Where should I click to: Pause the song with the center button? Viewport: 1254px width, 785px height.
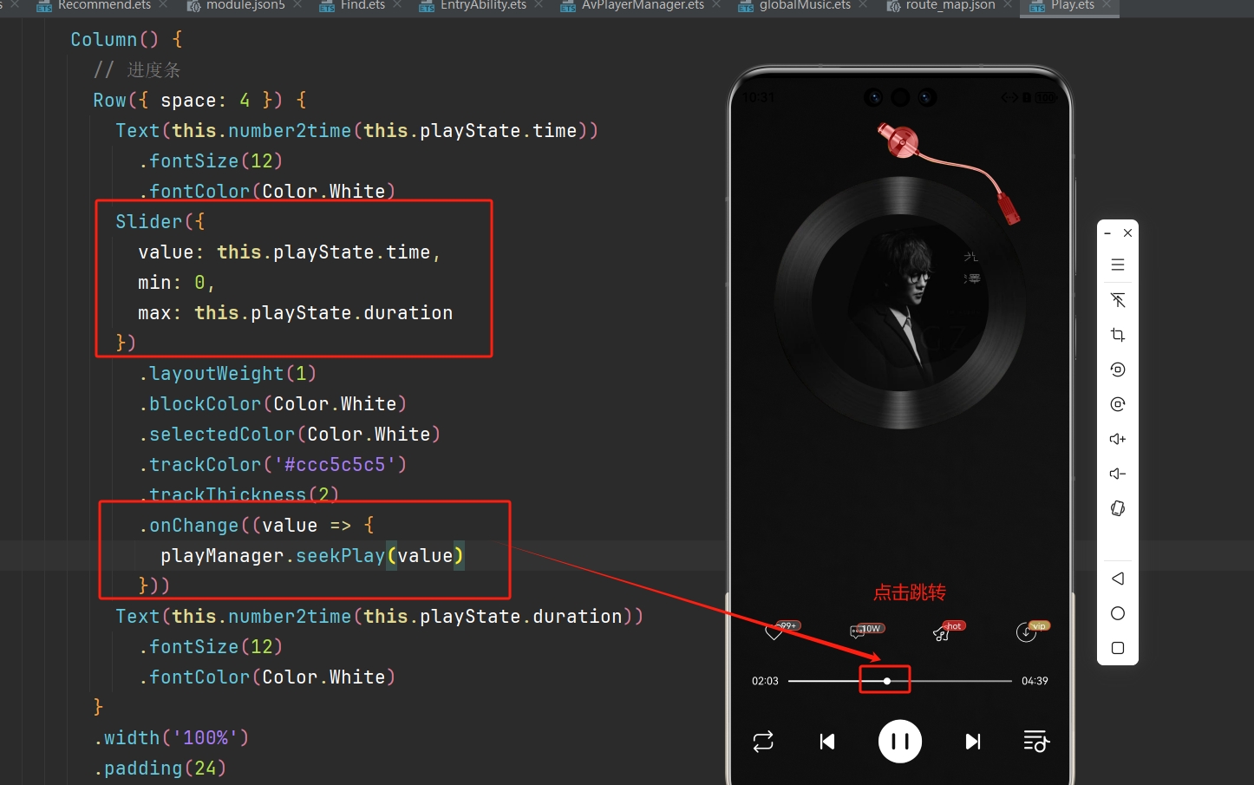tap(899, 741)
